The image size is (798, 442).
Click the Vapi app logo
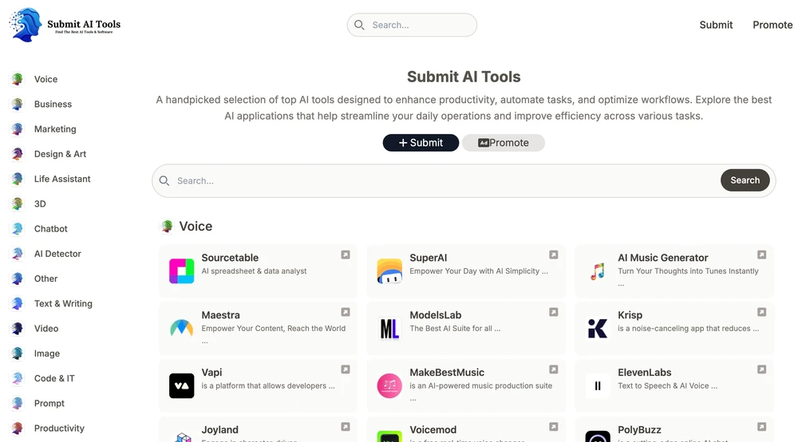click(182, 385)
